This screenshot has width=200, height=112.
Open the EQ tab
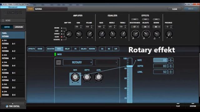(x=102, y=49)
